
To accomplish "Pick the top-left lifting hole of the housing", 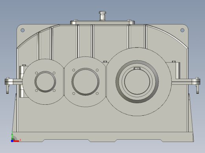I will [22, 30].
